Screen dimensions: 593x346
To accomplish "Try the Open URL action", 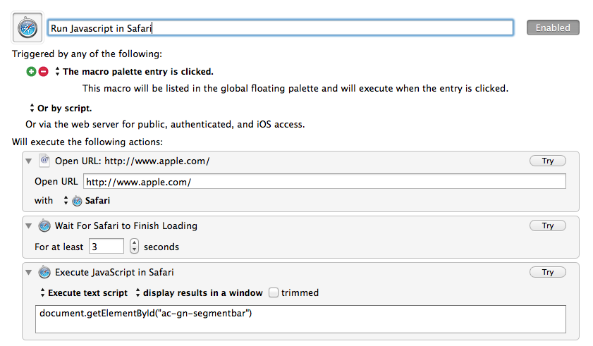I will pos(548,161).
